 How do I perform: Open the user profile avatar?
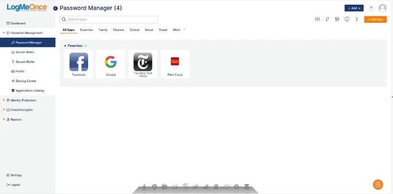383,8
